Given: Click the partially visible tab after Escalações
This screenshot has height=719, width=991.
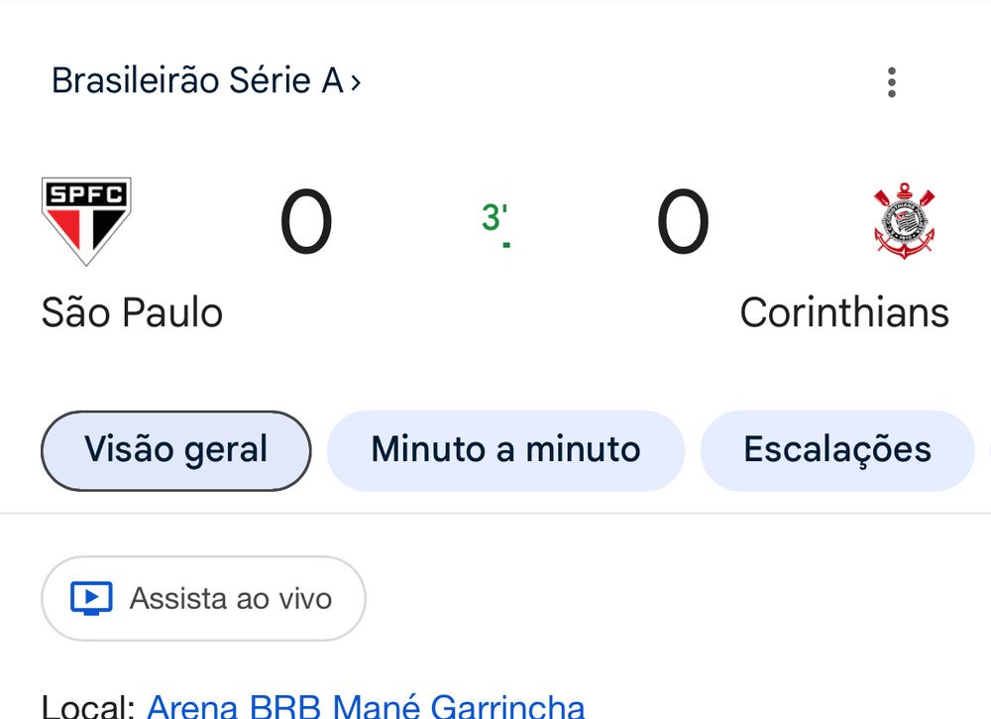Looking at the screenshot, I should pos(985,450).
